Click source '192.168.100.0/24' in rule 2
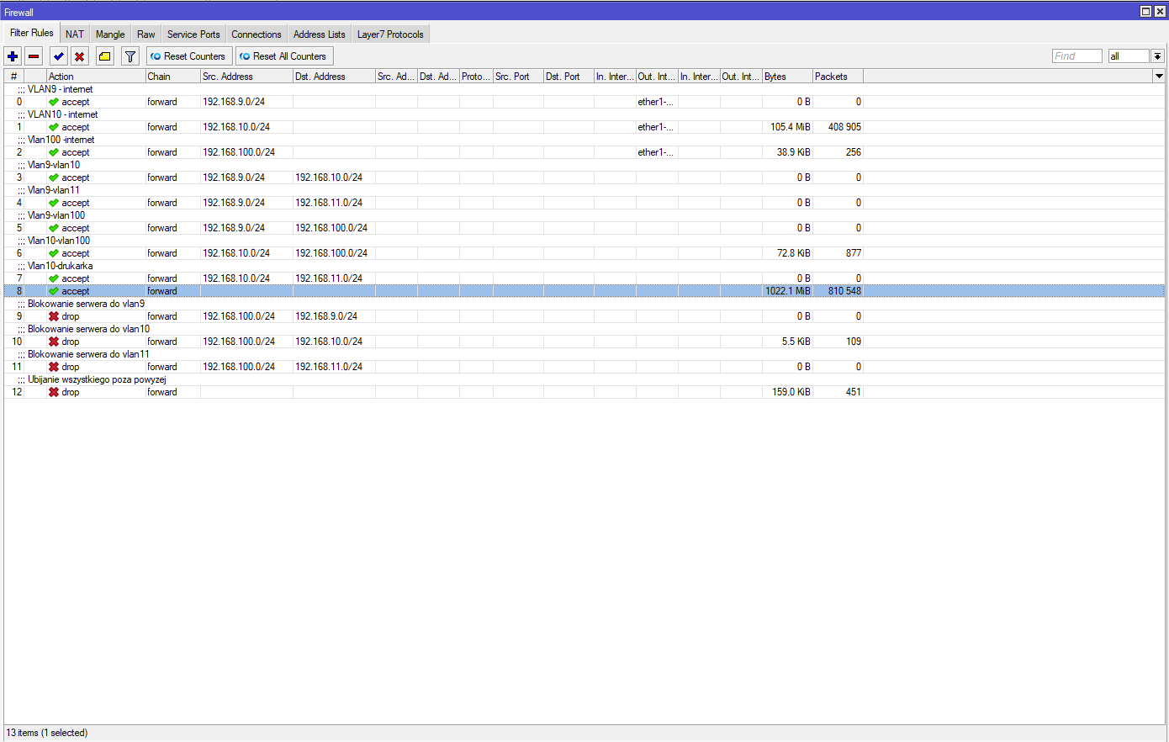 pos(239,152)
